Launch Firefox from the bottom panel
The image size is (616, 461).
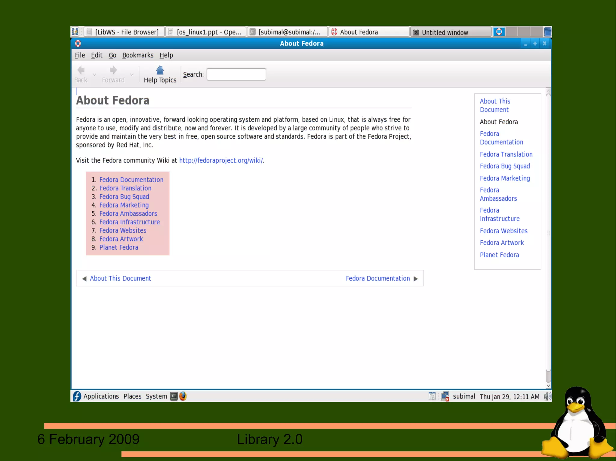point(183,396)
